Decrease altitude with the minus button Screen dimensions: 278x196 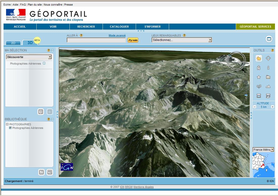point(254,107)
